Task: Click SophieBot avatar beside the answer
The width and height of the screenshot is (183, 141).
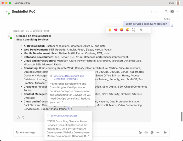Action: (x=9, y=36)
